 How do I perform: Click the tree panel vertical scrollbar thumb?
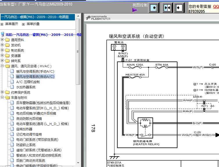point(78,52)
